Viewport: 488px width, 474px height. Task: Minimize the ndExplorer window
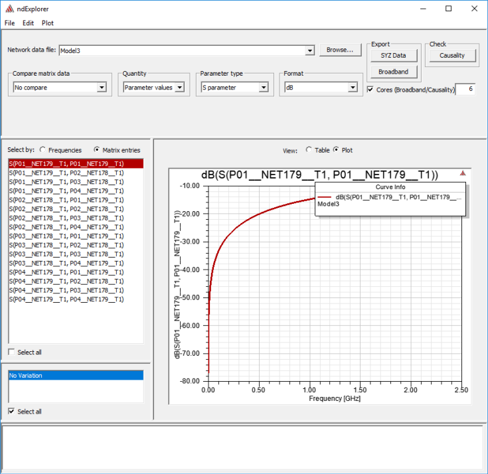click(423, 9)
